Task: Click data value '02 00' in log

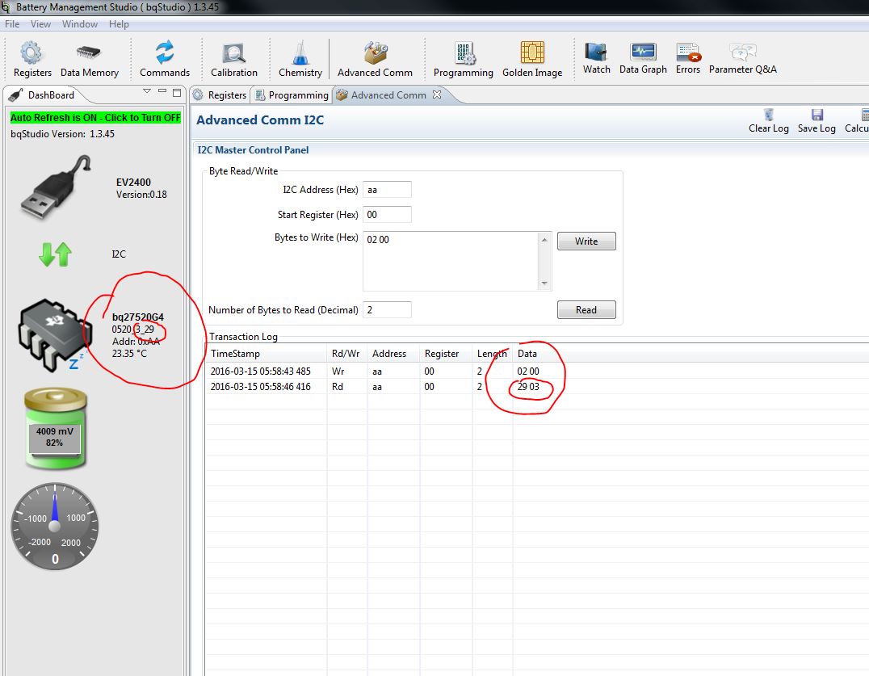Action: 528,372
